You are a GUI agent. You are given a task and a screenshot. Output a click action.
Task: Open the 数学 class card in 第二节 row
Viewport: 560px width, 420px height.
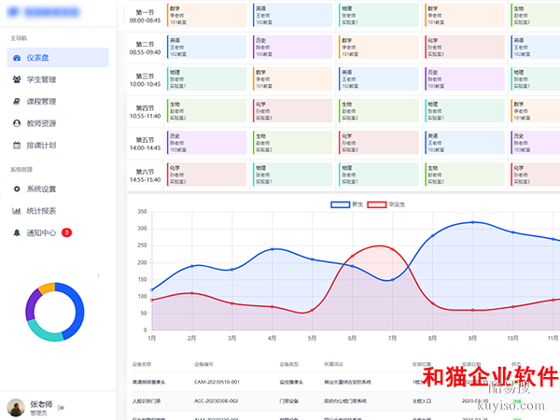pos(379,47)
